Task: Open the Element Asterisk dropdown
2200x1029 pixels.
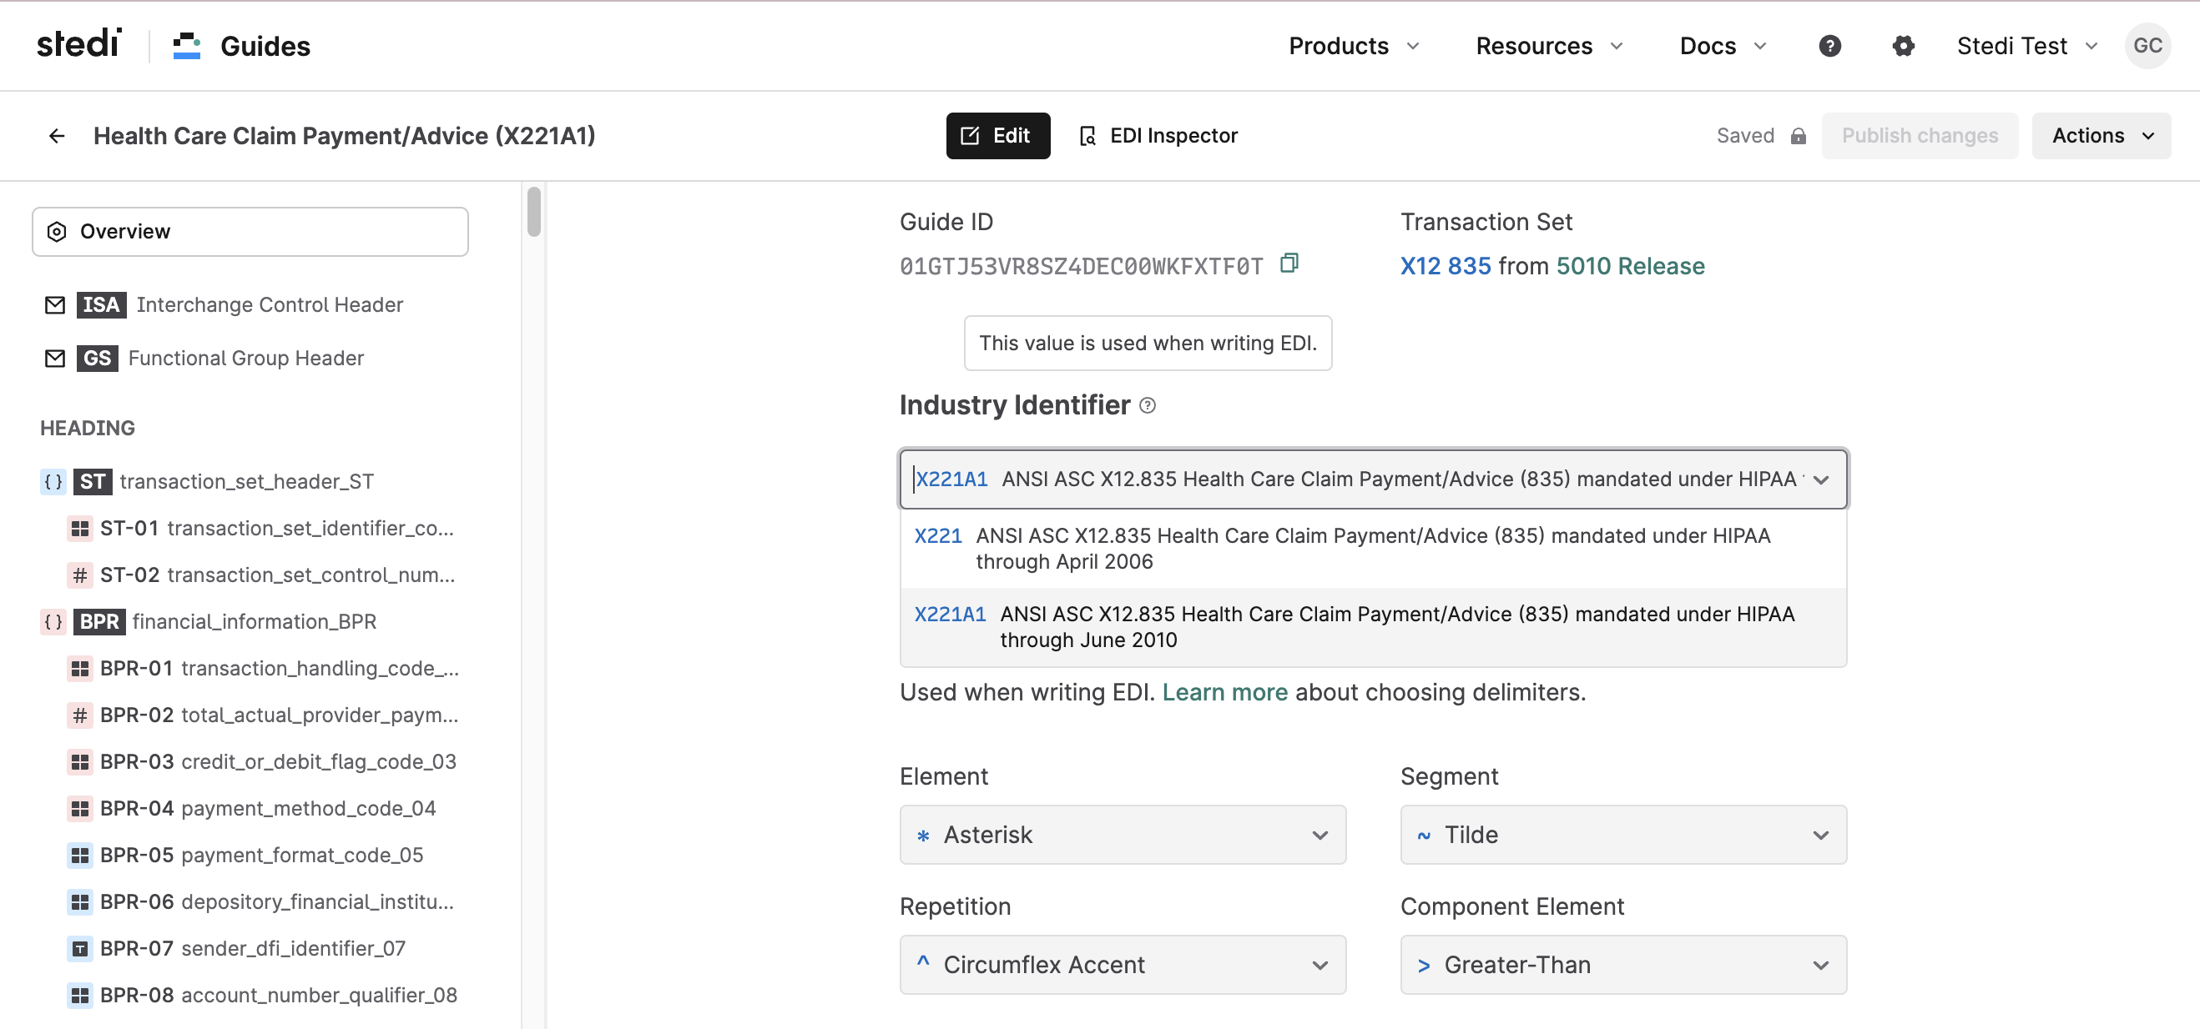Action: coord(1123,836)
